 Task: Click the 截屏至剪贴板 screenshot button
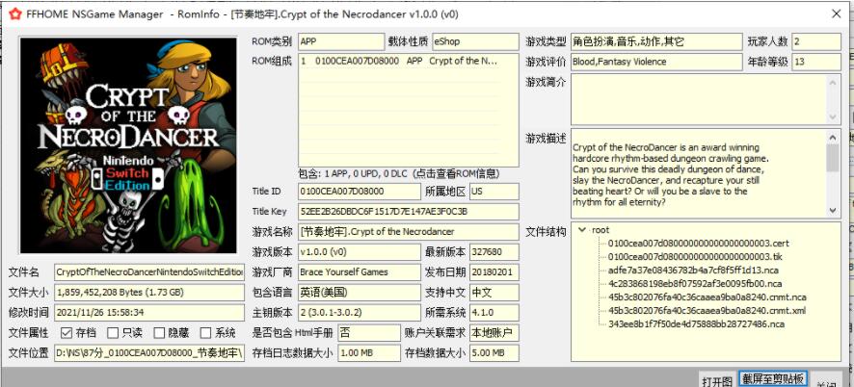[x=771, y=378]
